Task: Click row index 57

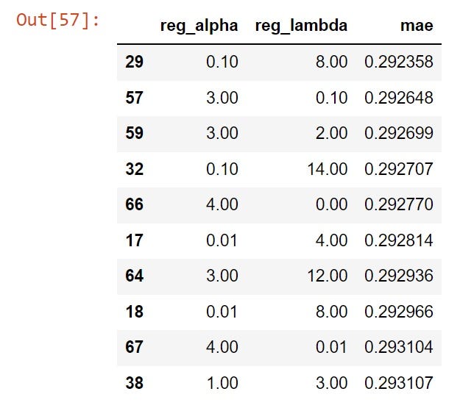Action: point(134,98)
